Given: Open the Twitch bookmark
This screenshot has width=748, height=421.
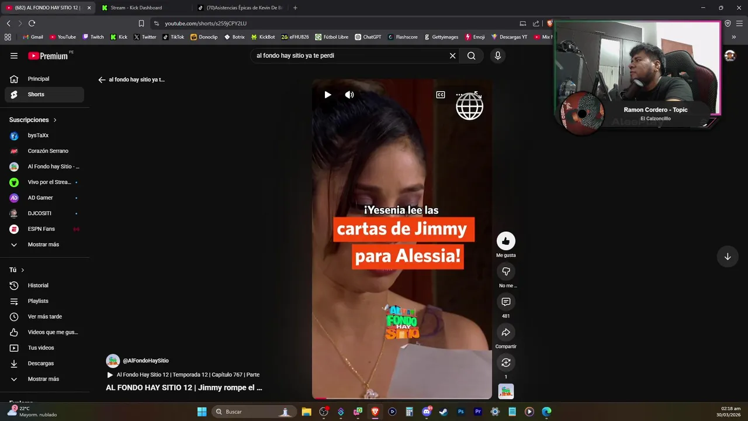Looking at the screenshot, I should [93, 37].
